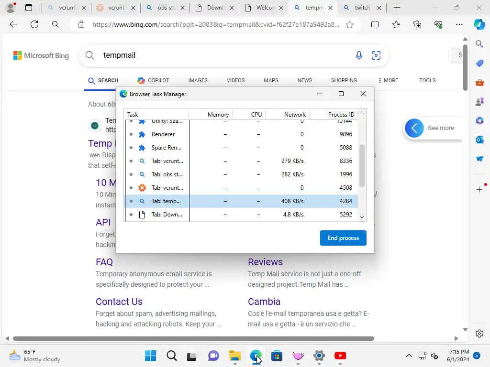Click Task Manager scroll up arrow
The width and height of the screenshot is (490, 367).
click(362, 113)
